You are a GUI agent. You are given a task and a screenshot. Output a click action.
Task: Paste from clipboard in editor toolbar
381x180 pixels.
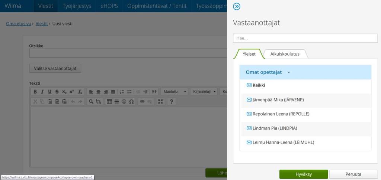pos(49,102)
